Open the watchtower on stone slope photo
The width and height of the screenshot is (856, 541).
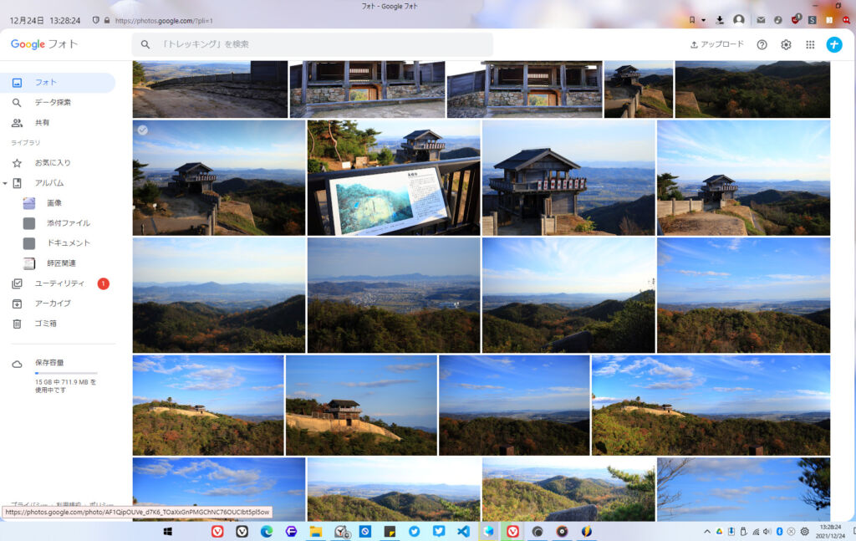(x=361, y=405)
